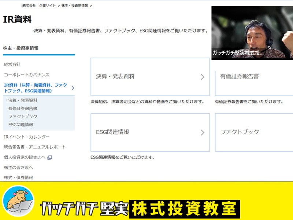
Task: Click the ファクトブック card panel
Action: pos(253,132)
